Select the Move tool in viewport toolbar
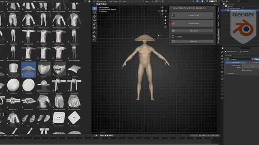The image size is (259, 145). tap(94, 17)
